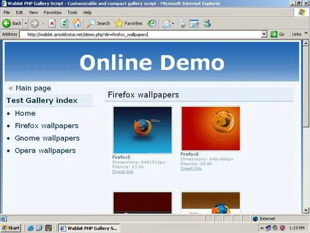Click the round grey tray icon

(275, 228)
